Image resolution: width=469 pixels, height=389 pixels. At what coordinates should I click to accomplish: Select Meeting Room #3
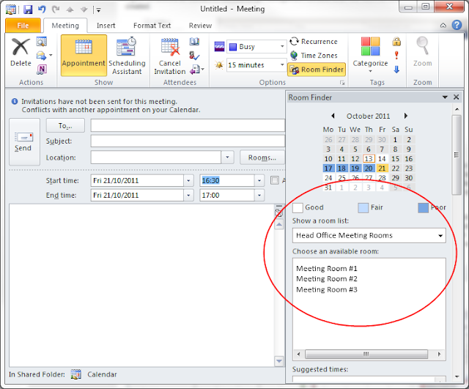point(327,289)
